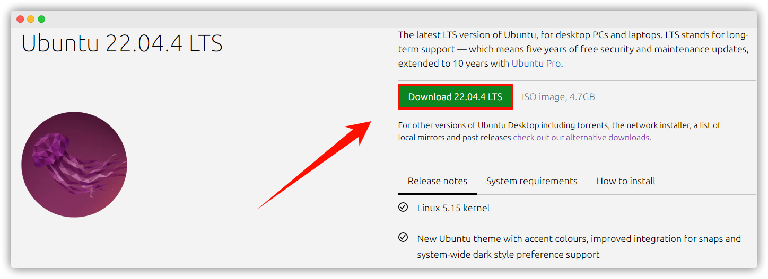Image resolution: width=768 pixels, height=279 pixels.
Task: Click the red arrow annotation
Action: coord(315,165)
